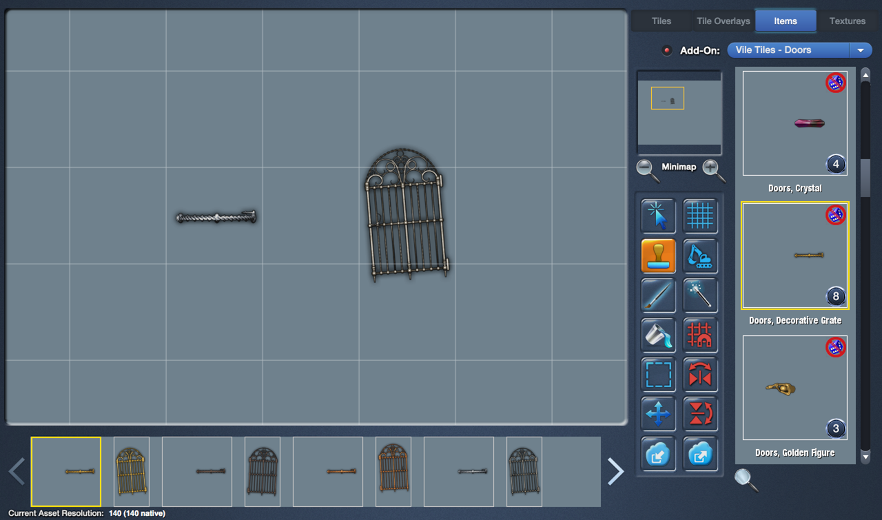The width and height of the screenshot is (882, 520).
Task: Click the Current Asset Resolution status text
Action: pyautogui.click(x=87, y=513)
